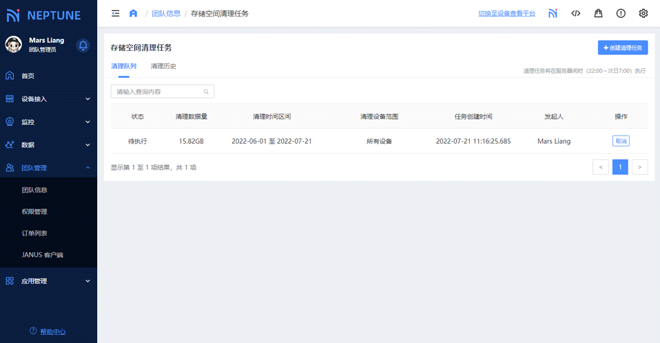Open the shopping bag store icon

point(598,13)
